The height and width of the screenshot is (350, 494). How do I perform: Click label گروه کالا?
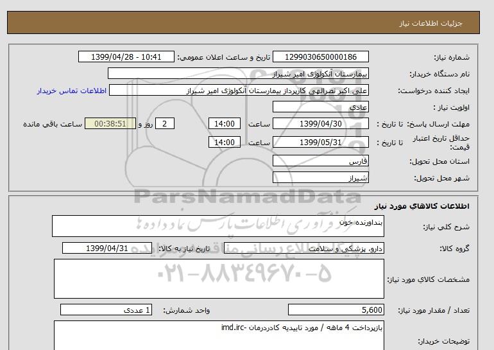click(x=454, y=249)
